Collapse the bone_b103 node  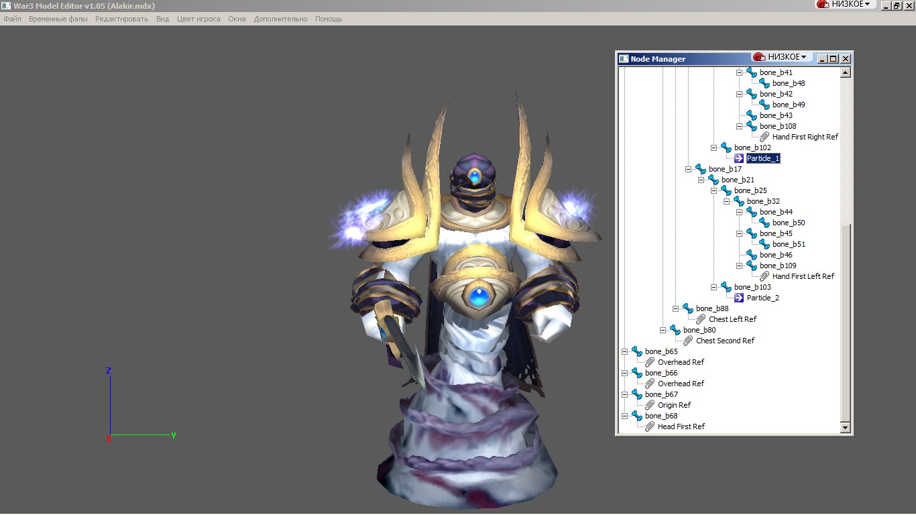coord(714,287)
